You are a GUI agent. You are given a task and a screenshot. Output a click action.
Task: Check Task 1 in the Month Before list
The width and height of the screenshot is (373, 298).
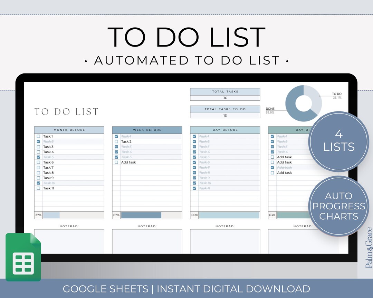[38, 136]
